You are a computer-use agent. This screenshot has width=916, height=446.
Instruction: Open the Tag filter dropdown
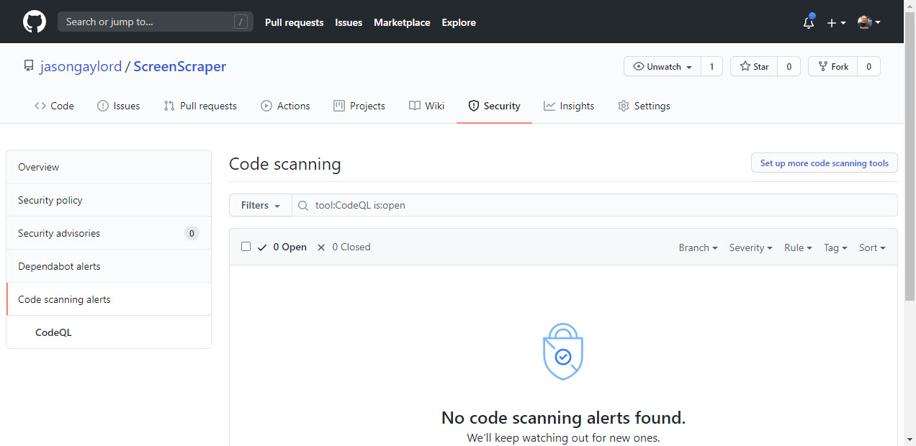835,247
